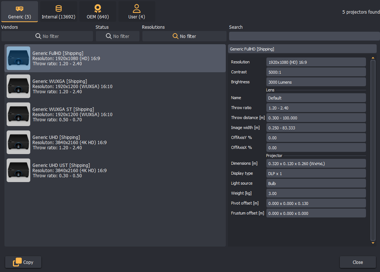This screenshot has height=272, width=380.
Task: Click the lens Name Default field
Action: [316, 98]
